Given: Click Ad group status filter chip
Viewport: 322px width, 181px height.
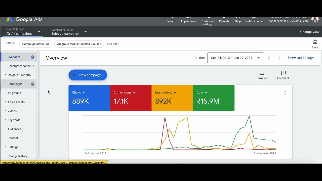Looking at the screenshot, I should 79,44.
